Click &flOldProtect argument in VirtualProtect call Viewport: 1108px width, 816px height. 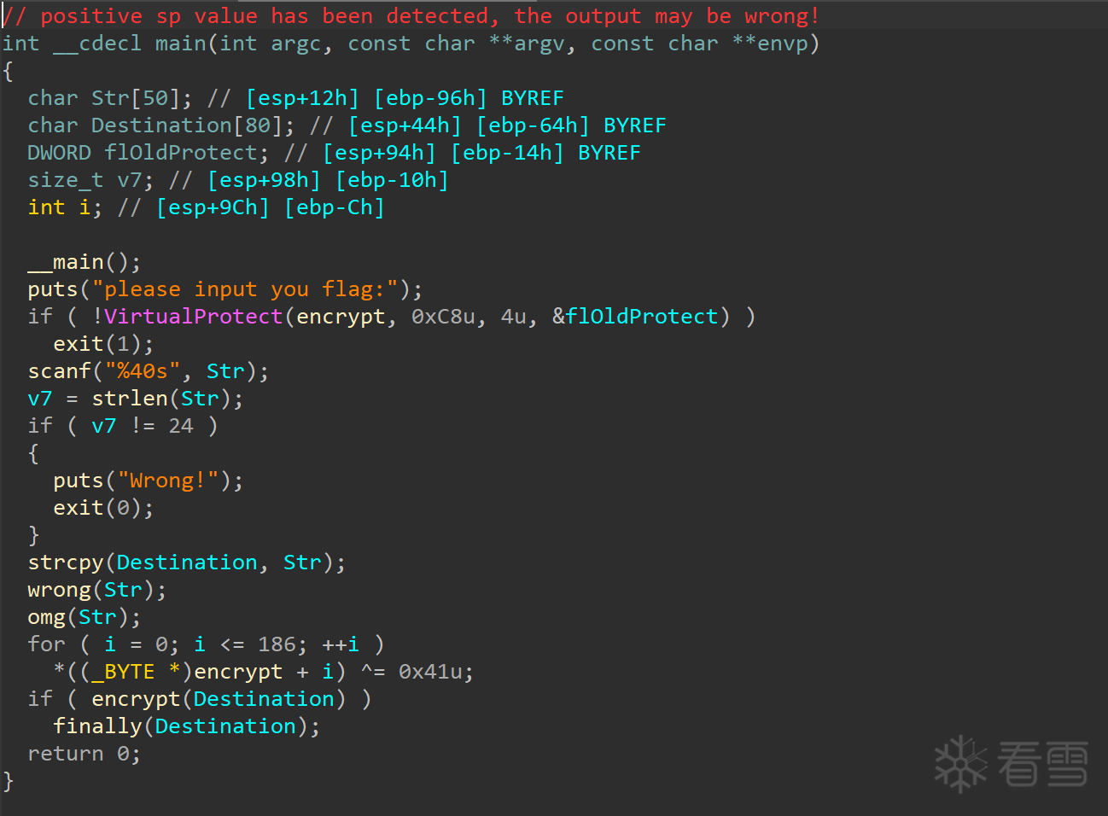635,317
